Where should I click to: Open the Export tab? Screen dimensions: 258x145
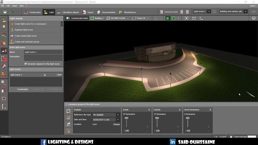[88, 12]
